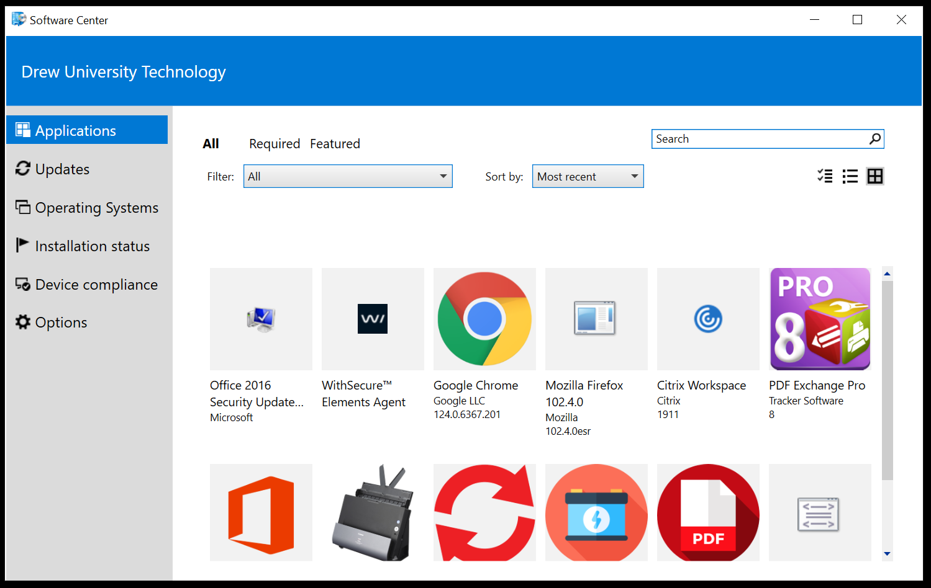The height and width of the screenshot is (588, 931).
Task: Click the Device compliance check icon
Action: [x=23, y=284]
